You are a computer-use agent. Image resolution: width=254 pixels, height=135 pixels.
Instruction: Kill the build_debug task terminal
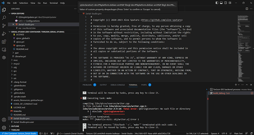tap(252, 93)
